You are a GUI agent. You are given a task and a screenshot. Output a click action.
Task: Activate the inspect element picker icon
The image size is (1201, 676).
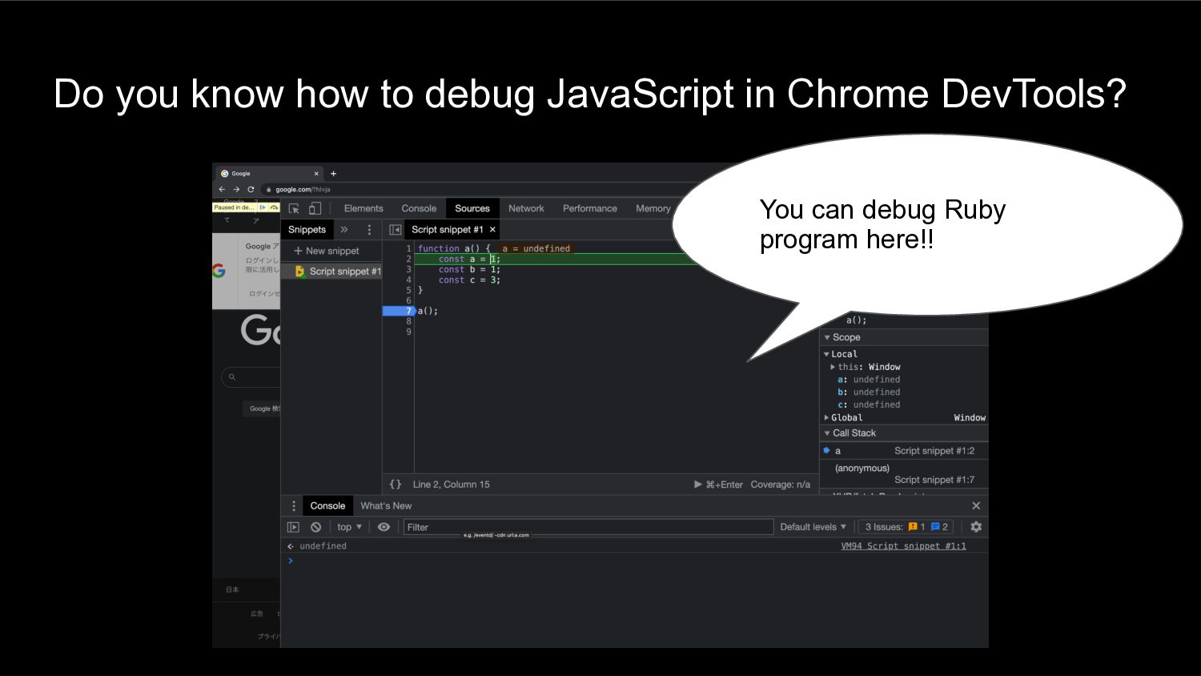(294, 208)
